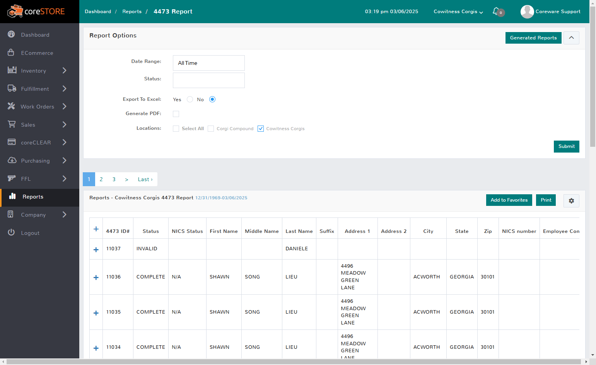Click the Inventory warehouse icon

tap(12, 70)
